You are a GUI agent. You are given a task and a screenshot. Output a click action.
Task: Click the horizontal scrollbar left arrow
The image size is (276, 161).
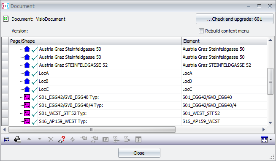tap(5, 129)
